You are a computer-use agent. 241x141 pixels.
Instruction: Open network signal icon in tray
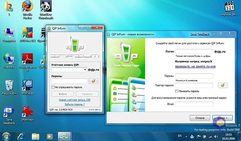pos(210,136)
